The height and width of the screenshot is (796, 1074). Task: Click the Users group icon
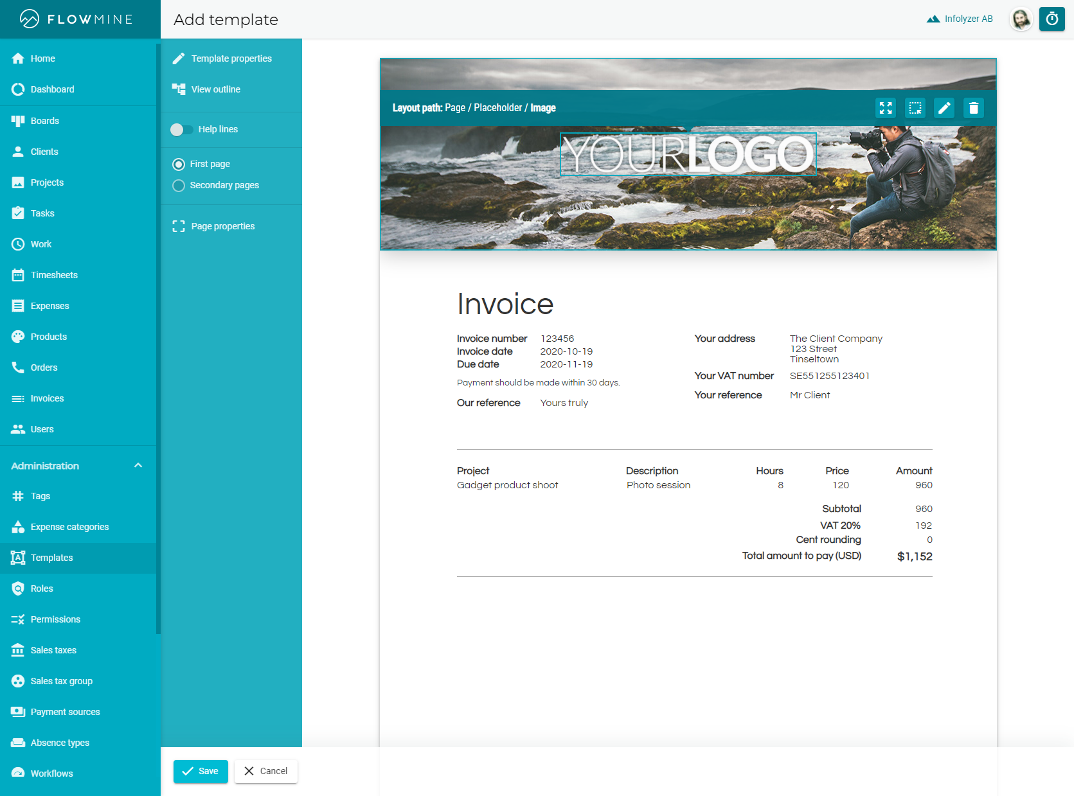tap(18, 429)
